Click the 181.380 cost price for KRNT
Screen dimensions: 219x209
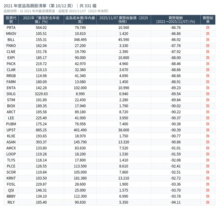coord(80,178)
